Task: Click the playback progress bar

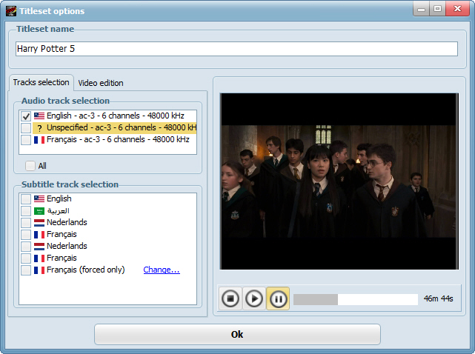Action: [x=356, y=299]
